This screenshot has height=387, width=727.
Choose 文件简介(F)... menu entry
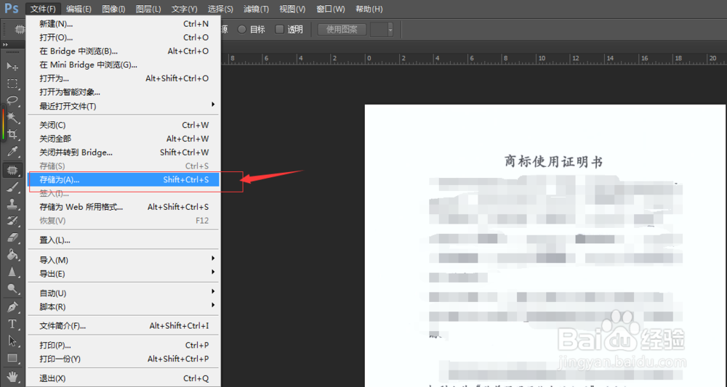[124, 326]
